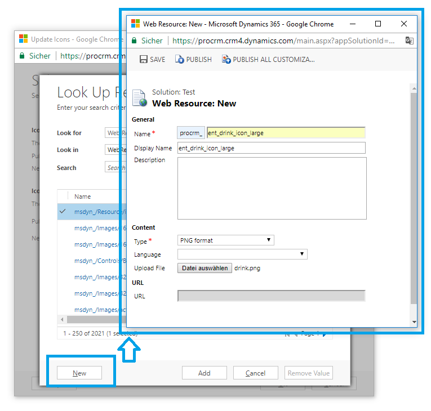The image size is (431, 411).
Task: Click the Publish icon in toolbar
Action: pos(180,59)
